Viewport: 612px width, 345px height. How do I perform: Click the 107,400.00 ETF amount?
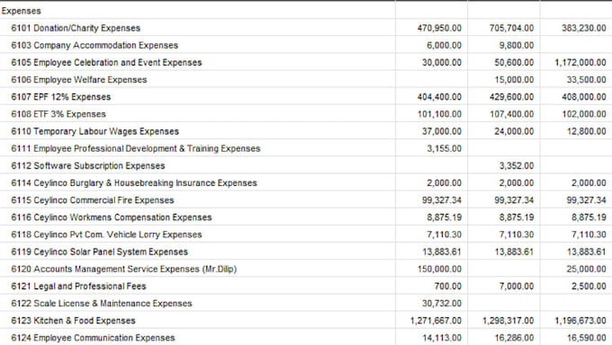(x=512, y=114)
